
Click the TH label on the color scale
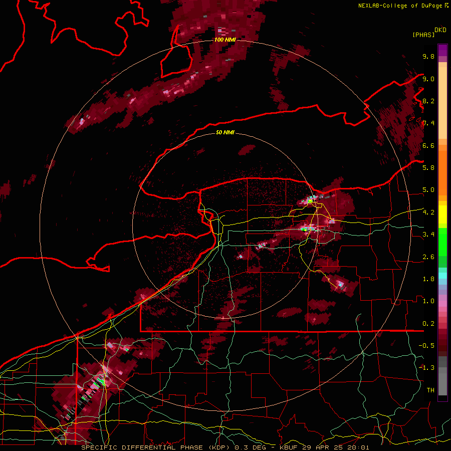click(430, 390)
